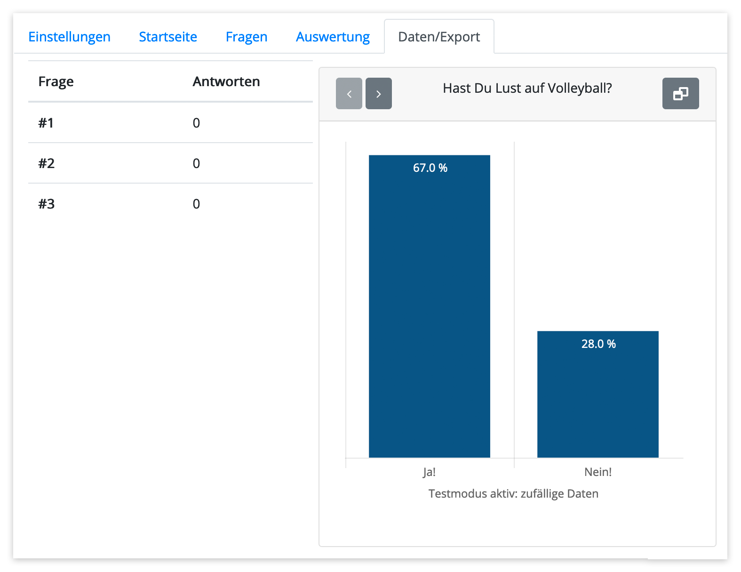
Task: Click the Antworten column header
Action: 226,81
